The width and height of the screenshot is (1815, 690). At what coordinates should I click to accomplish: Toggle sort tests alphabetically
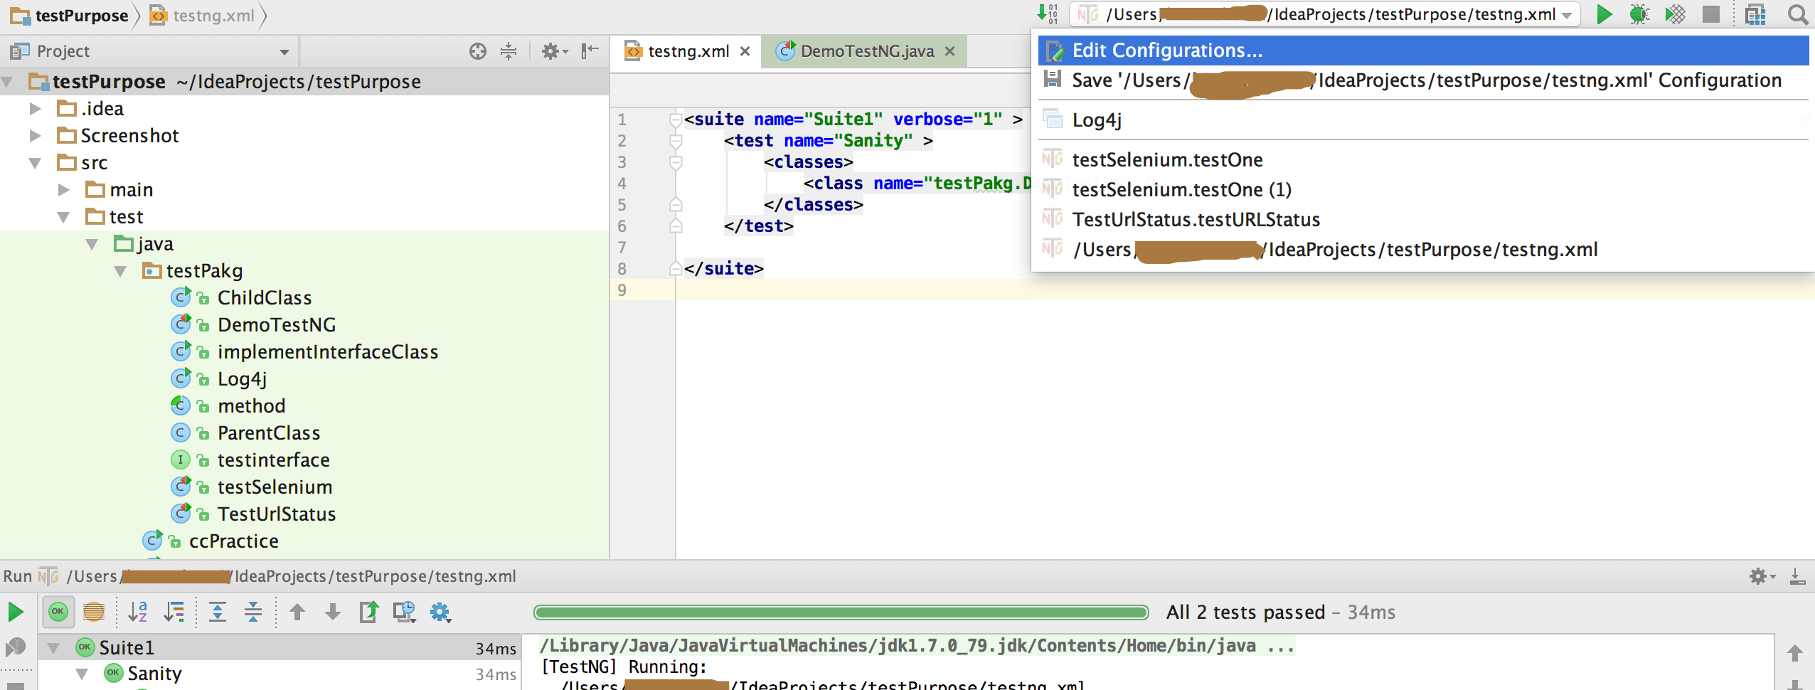coord(138,612)
